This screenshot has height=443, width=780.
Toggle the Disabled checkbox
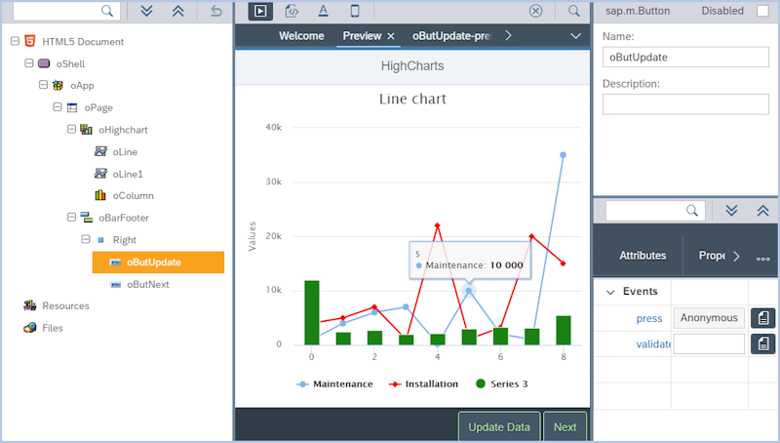762,11
